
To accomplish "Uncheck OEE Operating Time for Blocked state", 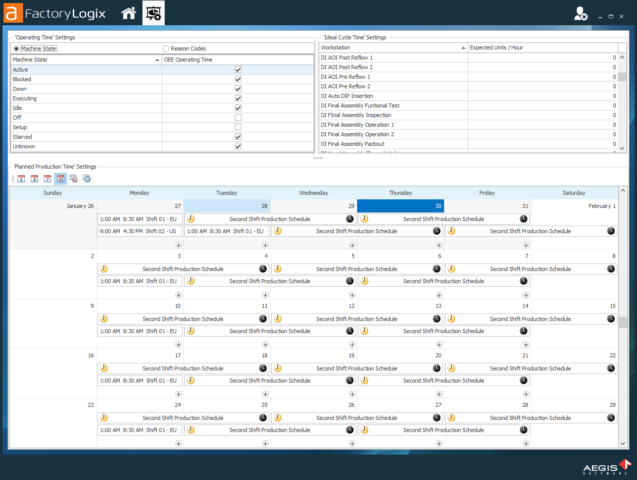I will (x=238, y=79).
